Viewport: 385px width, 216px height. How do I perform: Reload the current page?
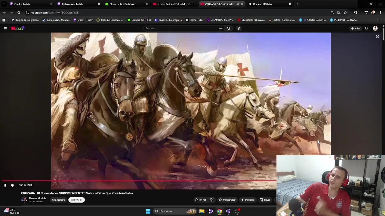pyautogui.click(x=19, y=13)
